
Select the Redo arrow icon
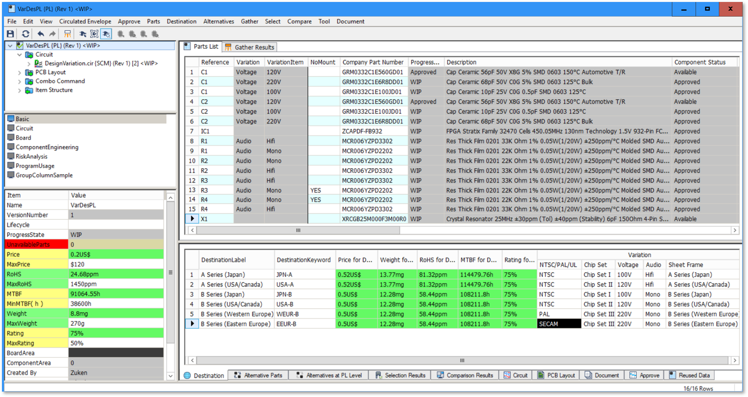click(53, 33)
